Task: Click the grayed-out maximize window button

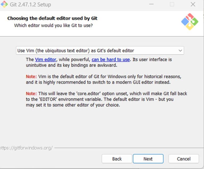Action: (x=172, y=5)
